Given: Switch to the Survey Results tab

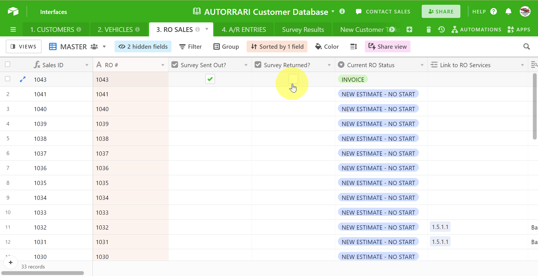Looking at the screenshot, I should click(303, 29).
